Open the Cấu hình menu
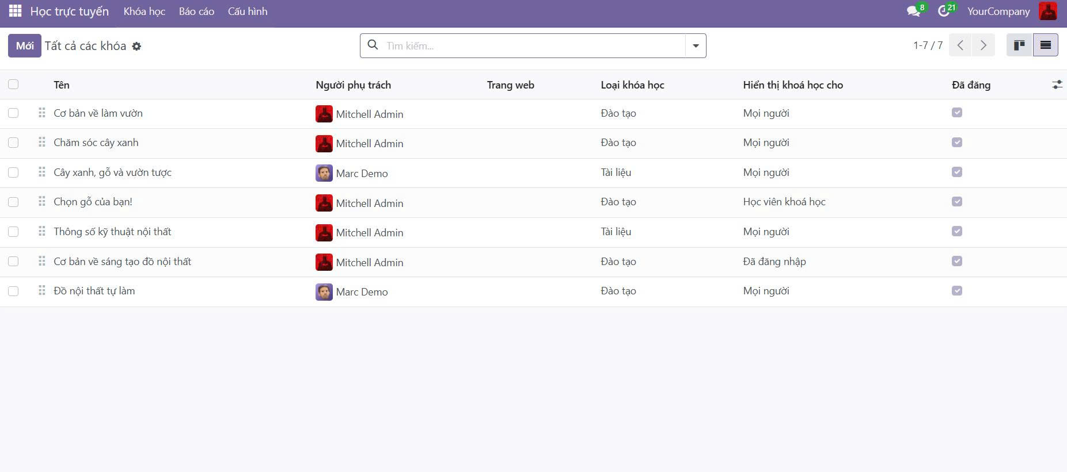 tap(248, 11)
